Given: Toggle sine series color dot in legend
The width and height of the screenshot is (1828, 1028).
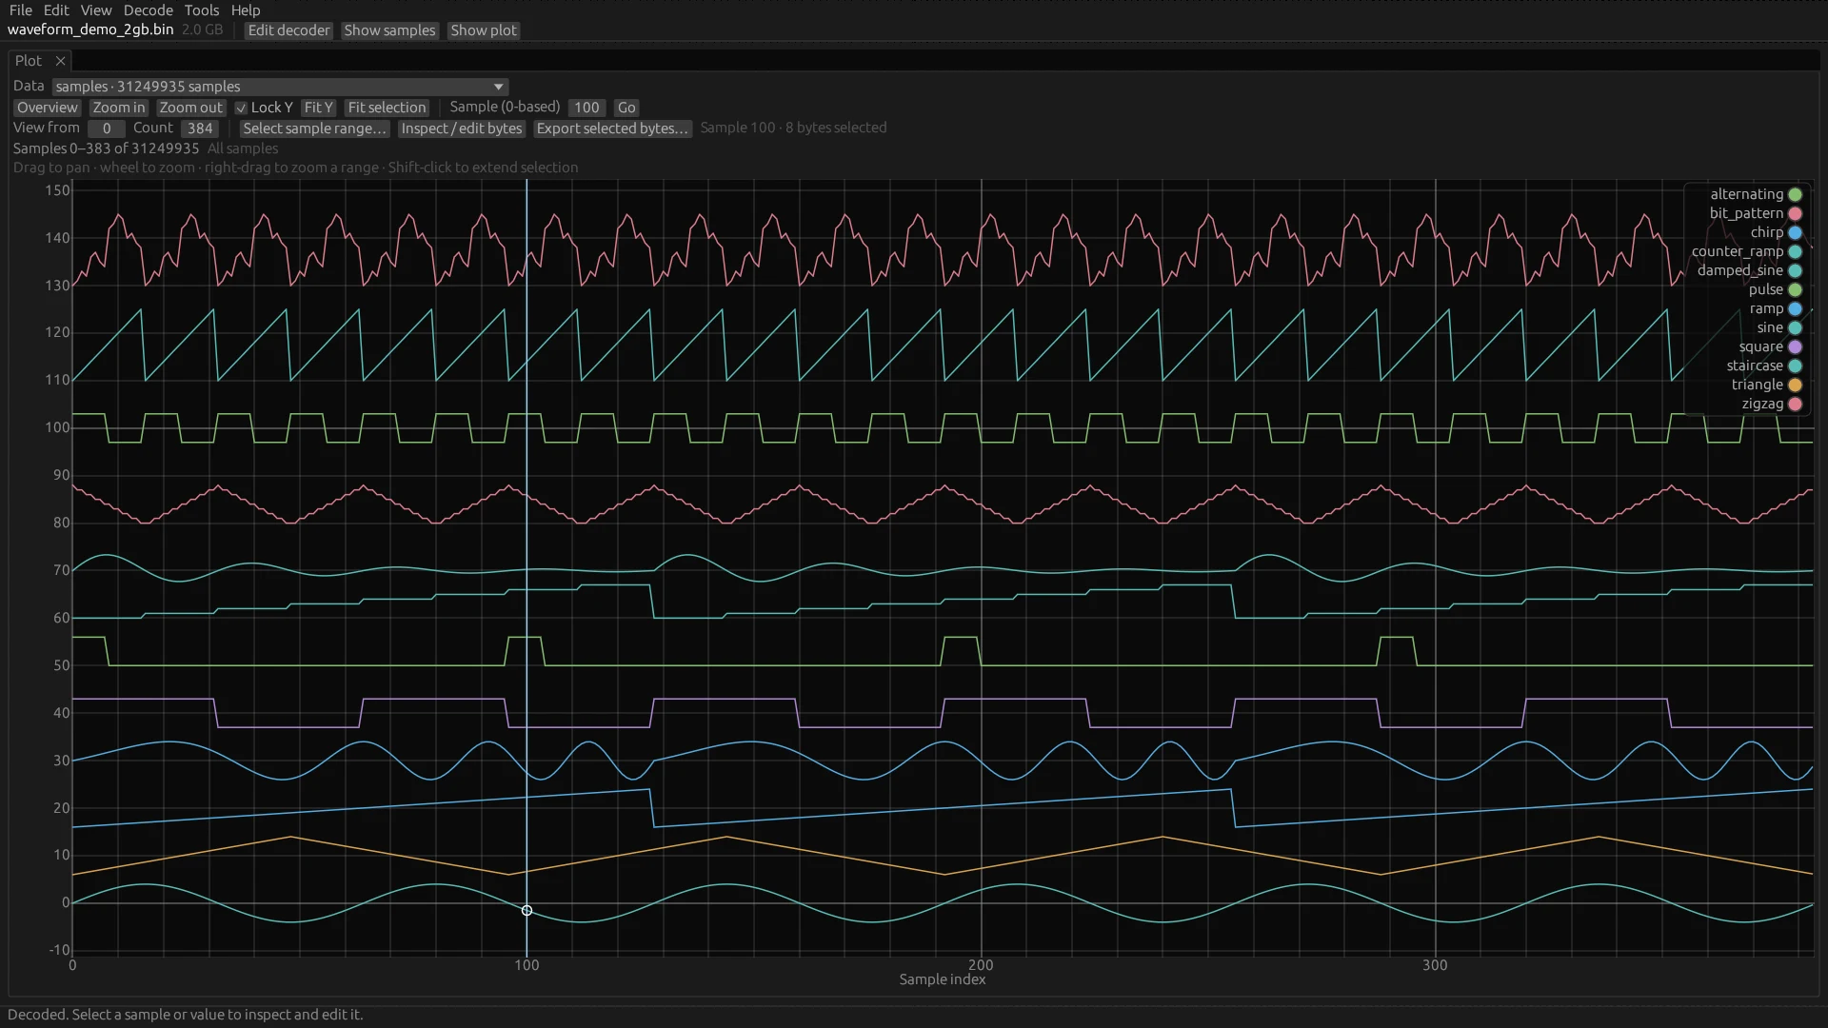Looking at the screenshot, I should tap(1795, 328).
